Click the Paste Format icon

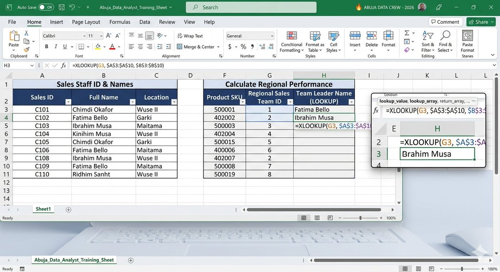coord(467,36)
